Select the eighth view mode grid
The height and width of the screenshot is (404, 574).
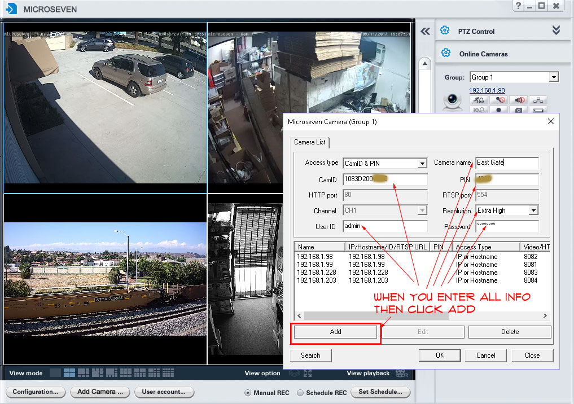(154, 372)
